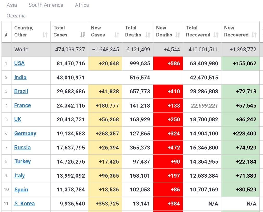Click the Total Recovered sort arrows
The width and height of the screenshot is (263, 212).
(x=216, y=35)
